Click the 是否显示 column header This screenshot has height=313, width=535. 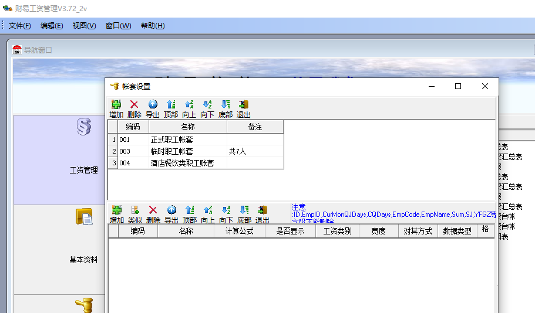coord(290,232)
